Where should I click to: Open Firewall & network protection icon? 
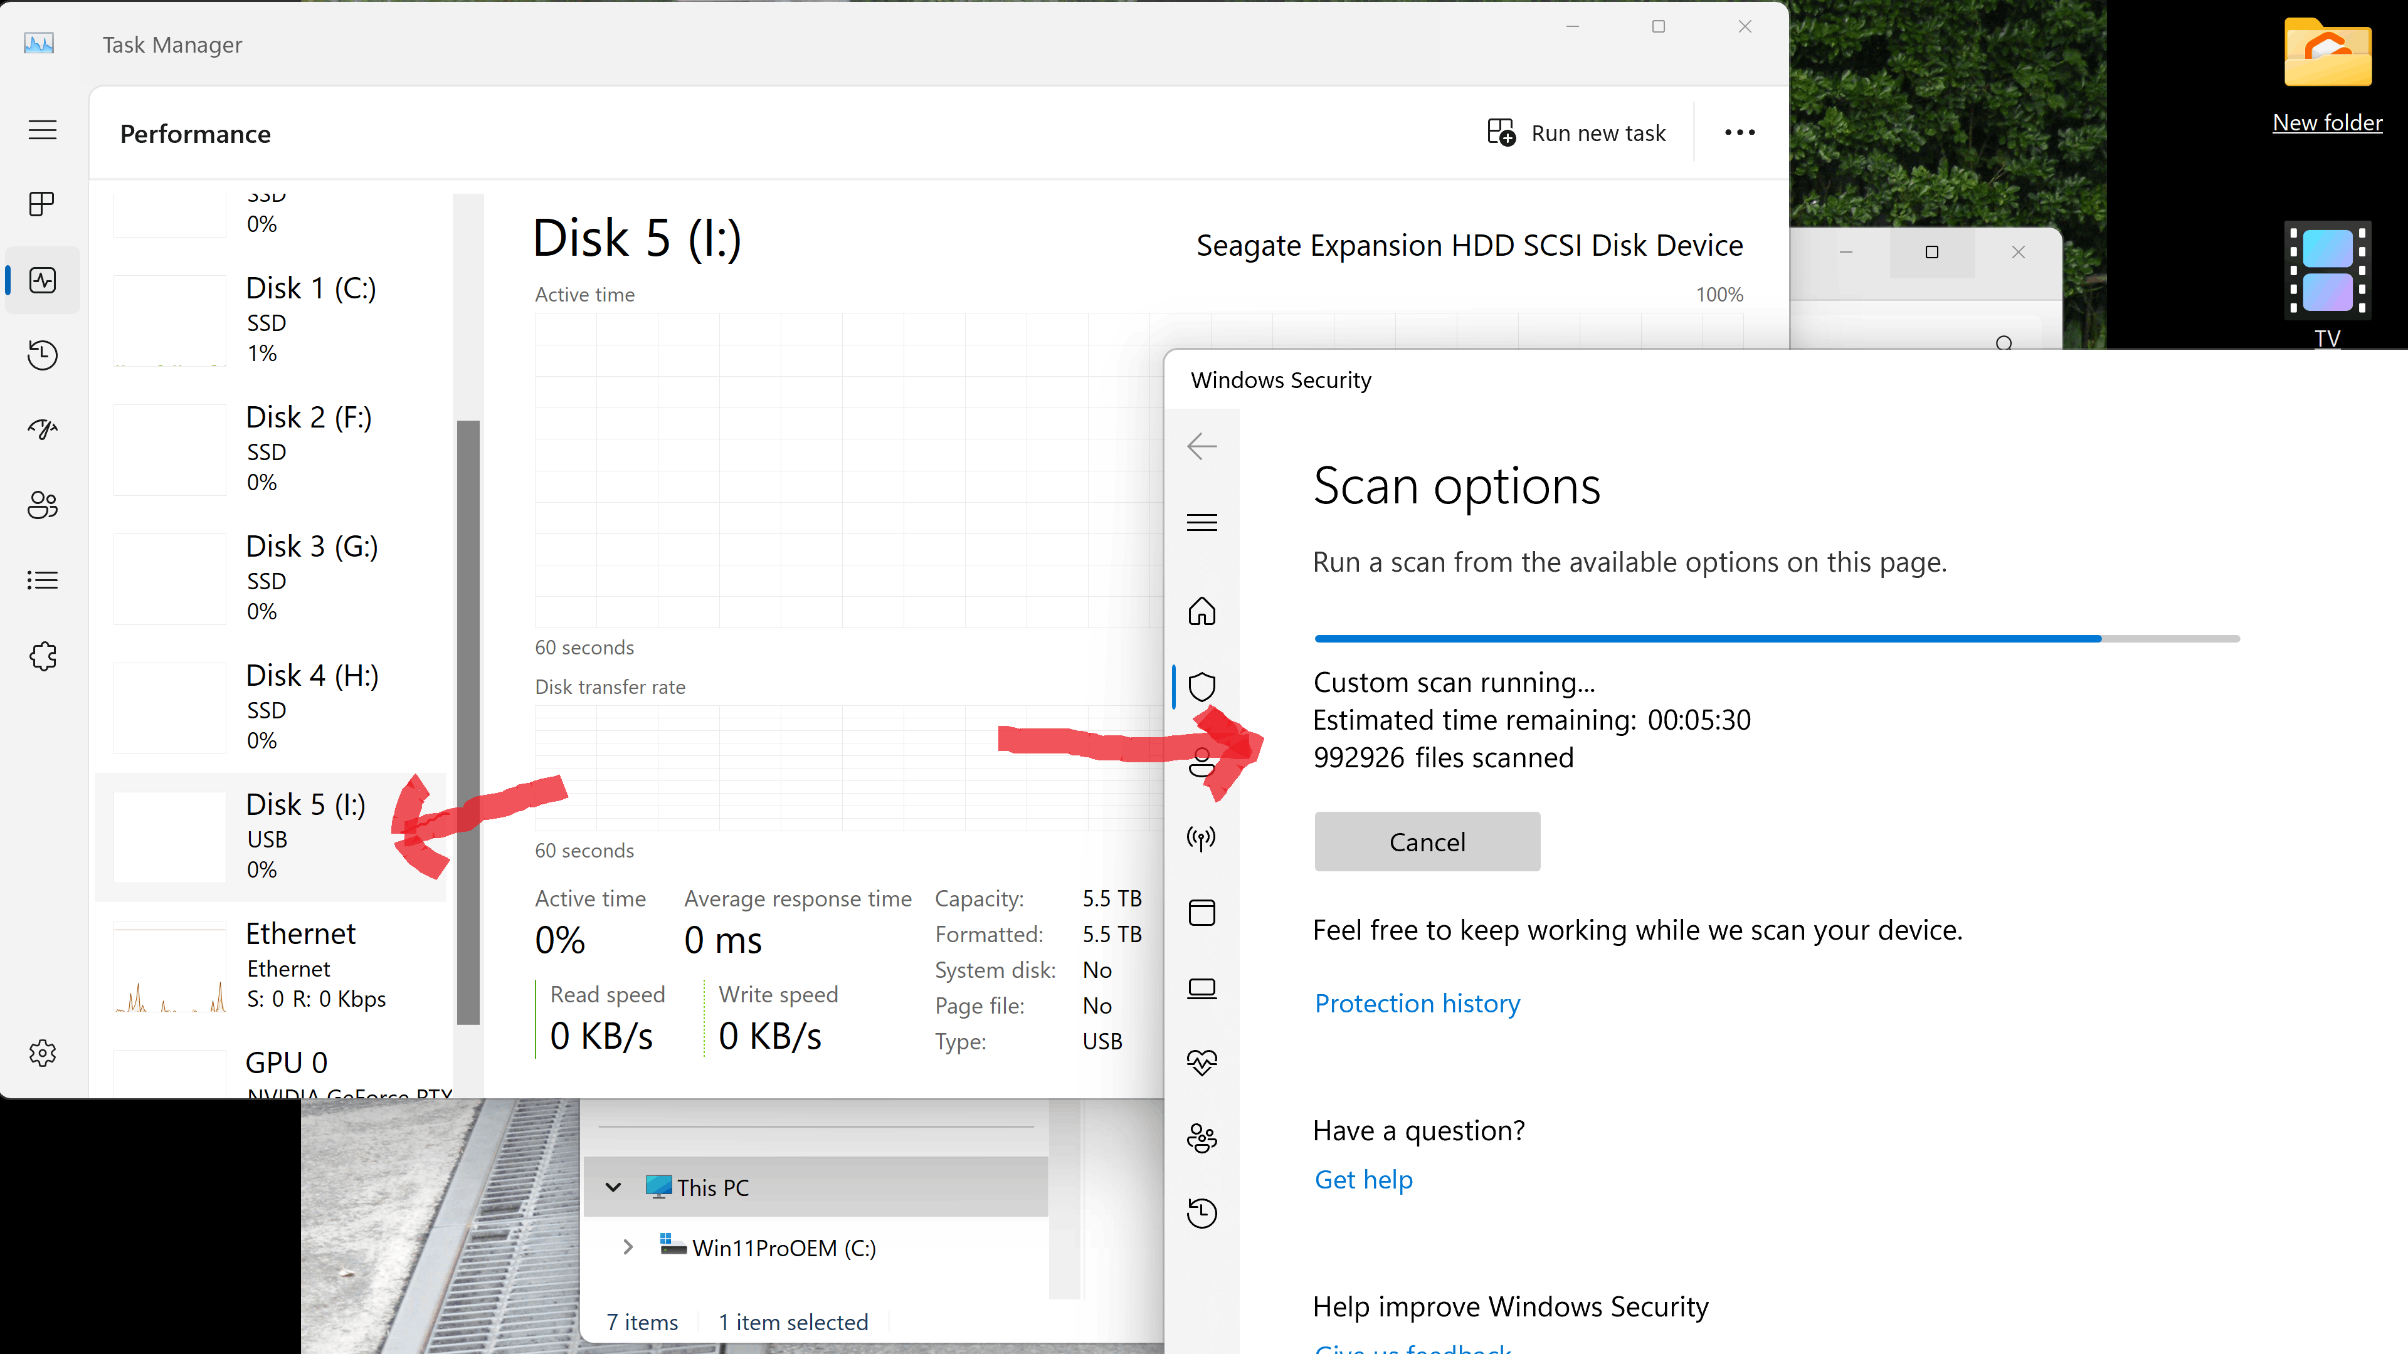pos(1201,837)
